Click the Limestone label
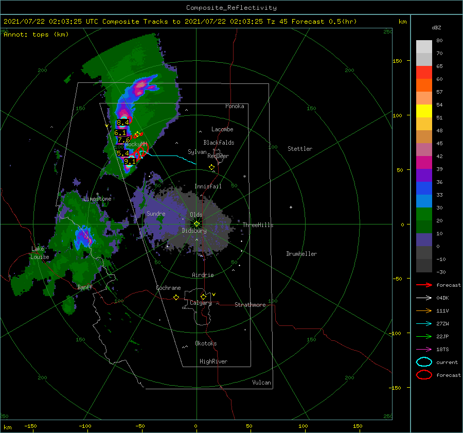 click(97, 199)
